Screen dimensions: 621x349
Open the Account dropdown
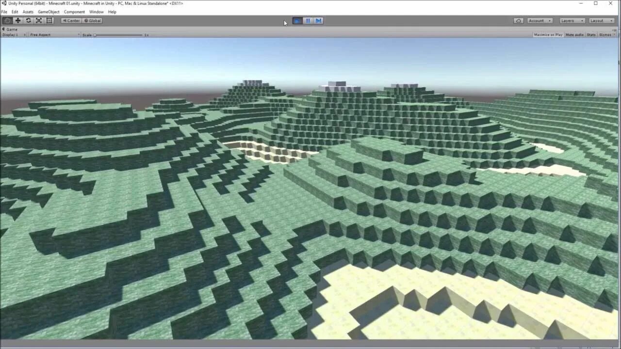tap(540, 20)
